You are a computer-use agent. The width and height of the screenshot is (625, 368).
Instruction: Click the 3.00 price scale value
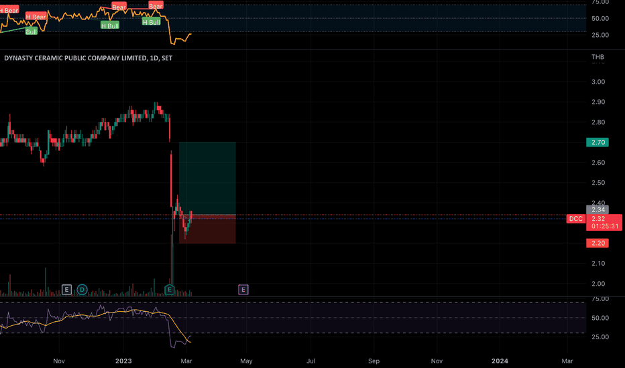(598, 82)
